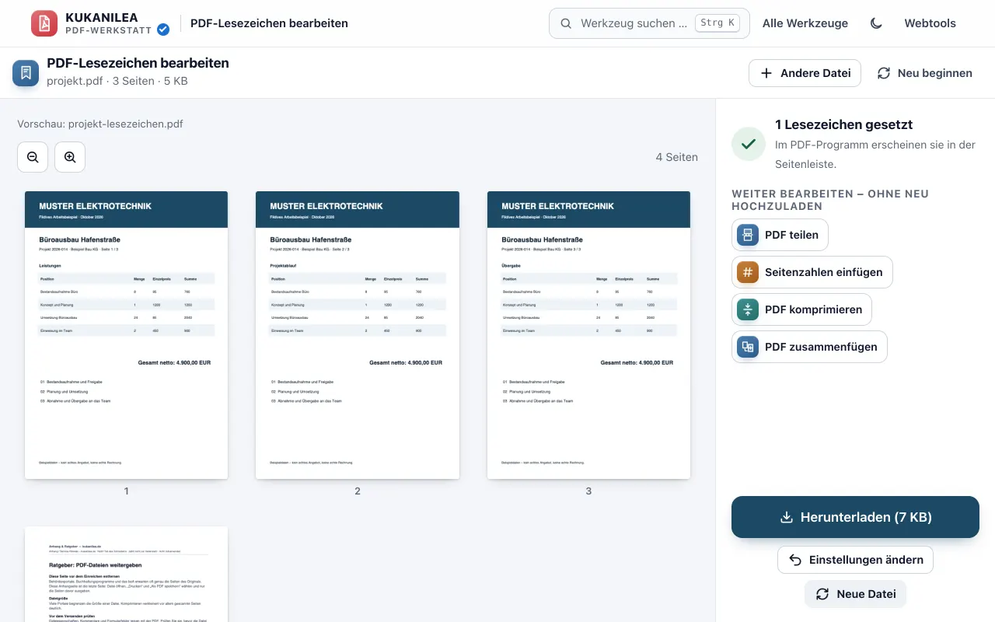
Task: Click the PDF-Lesezeichen bookmark tool icon
Action: pos(26,73)
